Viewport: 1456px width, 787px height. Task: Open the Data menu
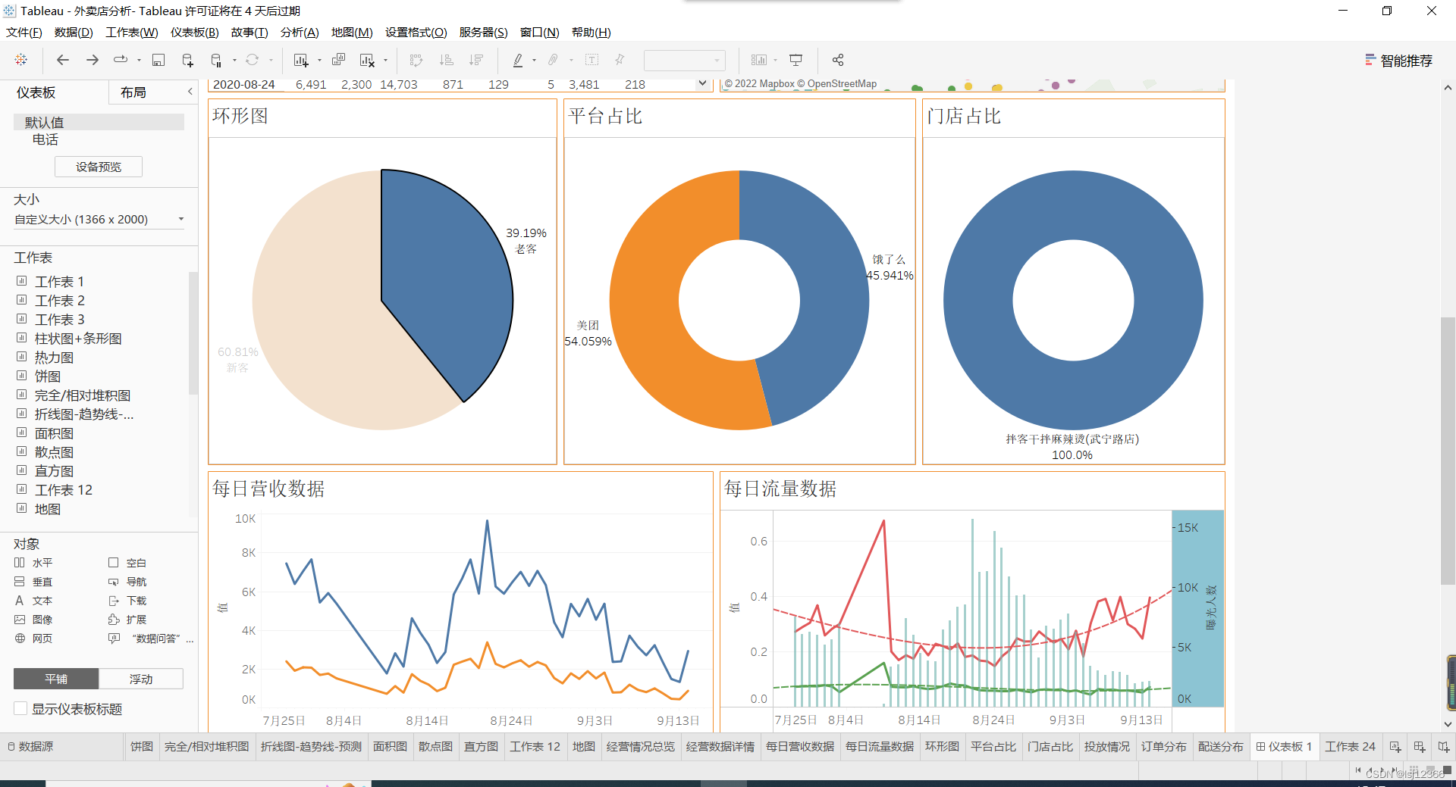[x=74, y=32]
